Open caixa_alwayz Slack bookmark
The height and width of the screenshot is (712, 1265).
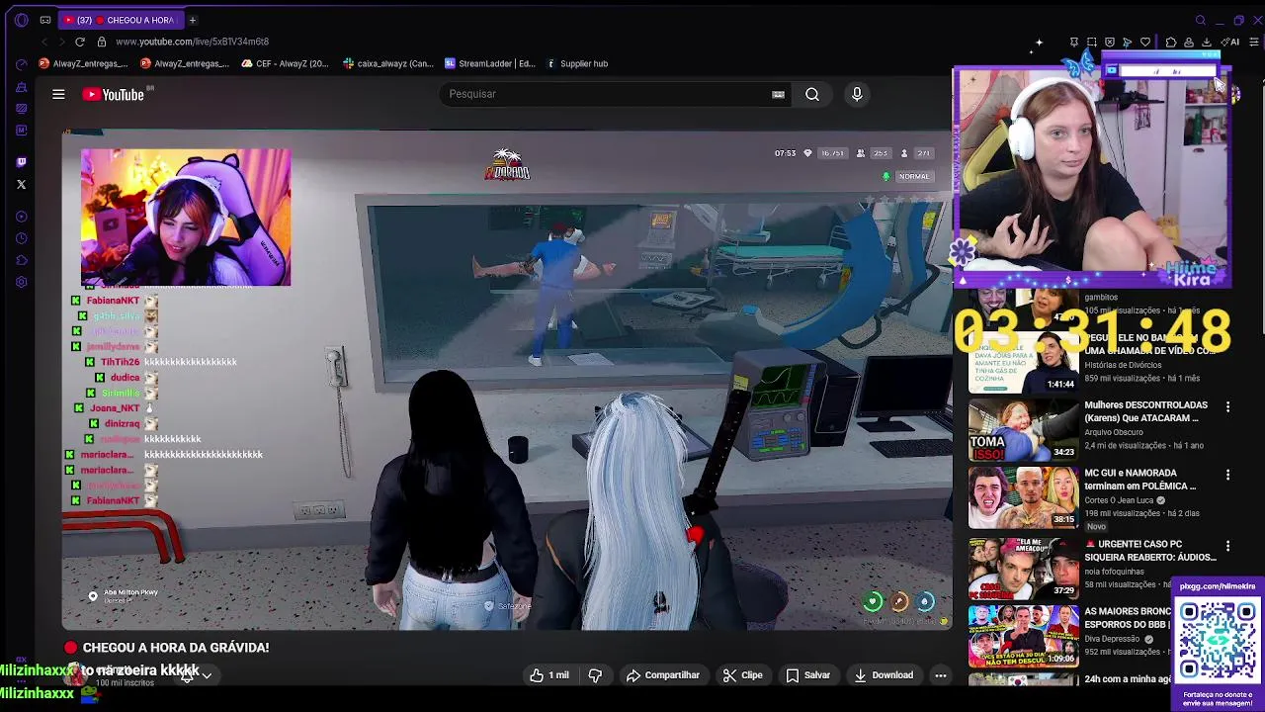pos(388,63)
